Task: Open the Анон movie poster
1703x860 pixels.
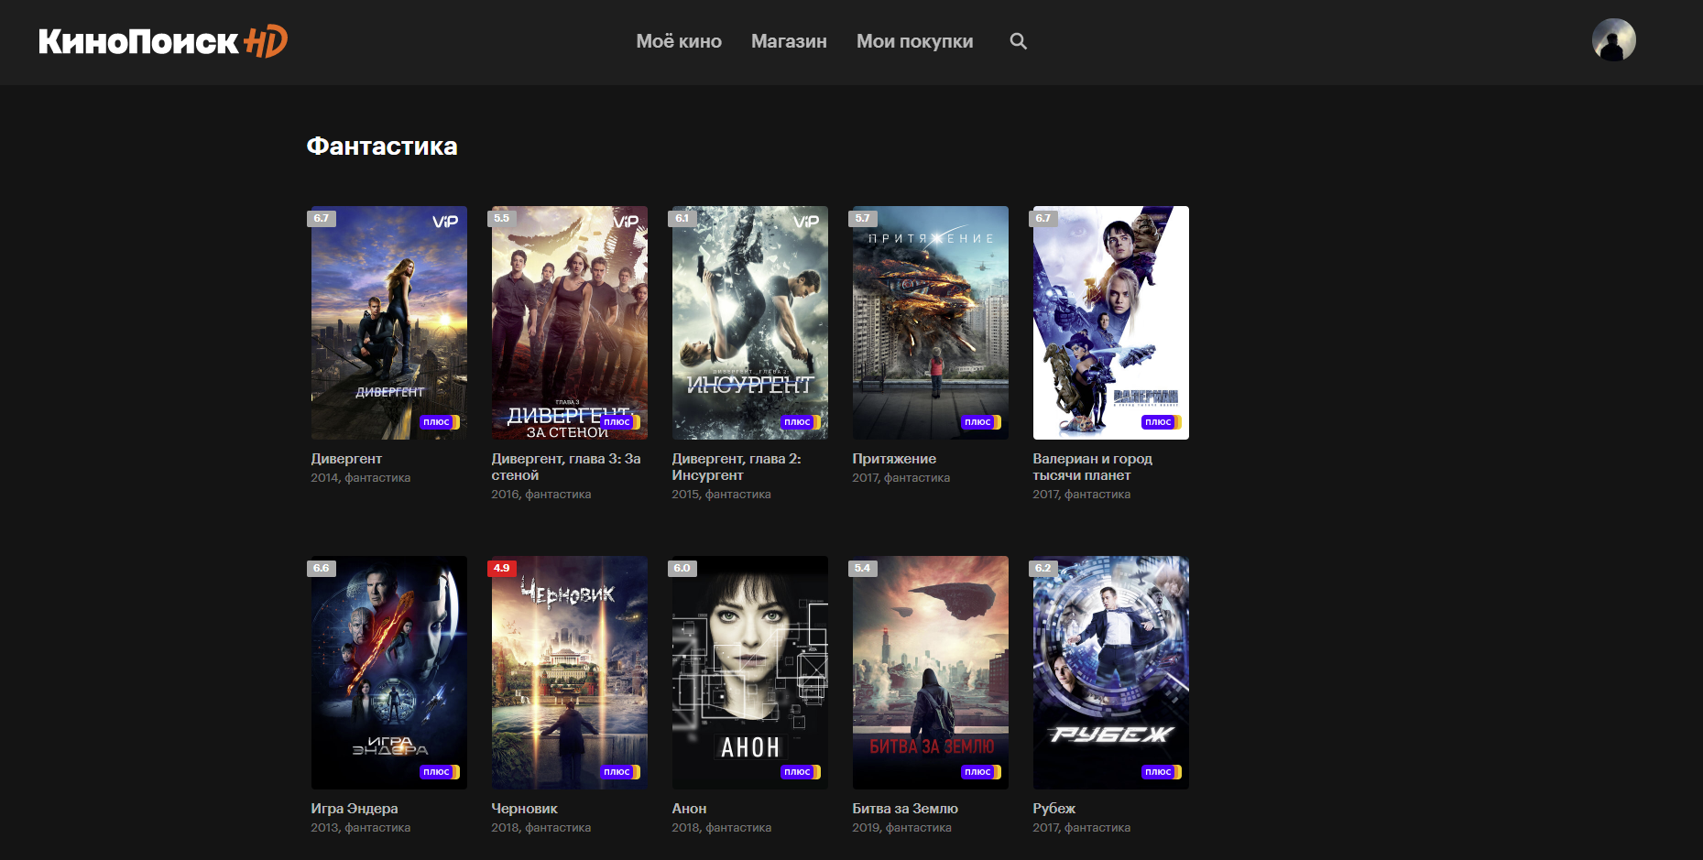Action: [750, 672]
